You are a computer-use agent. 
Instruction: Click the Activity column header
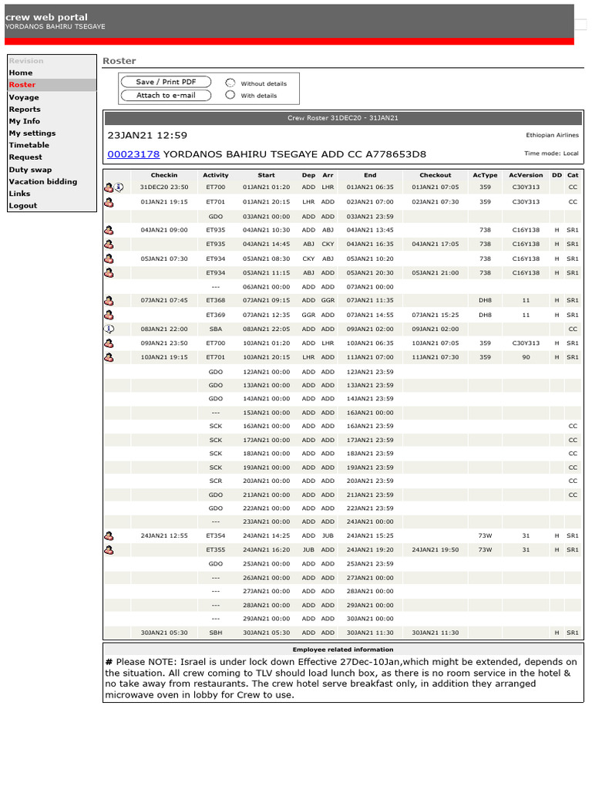click(x=216, y=175)
